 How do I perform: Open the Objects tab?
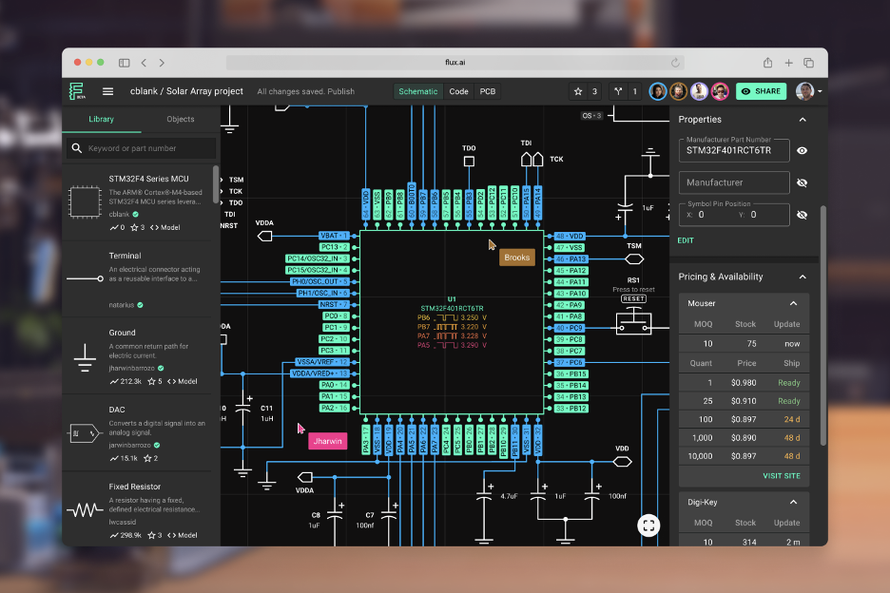(180, 120)
